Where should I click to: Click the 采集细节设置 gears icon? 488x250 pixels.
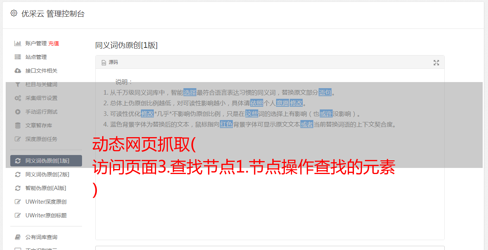17,98
